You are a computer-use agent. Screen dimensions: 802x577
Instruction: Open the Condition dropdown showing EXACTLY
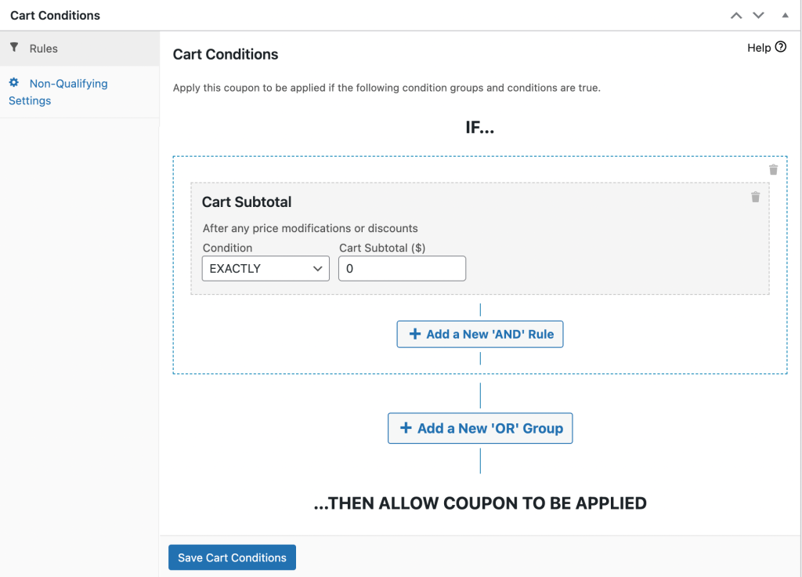click(x=265, y=268)
